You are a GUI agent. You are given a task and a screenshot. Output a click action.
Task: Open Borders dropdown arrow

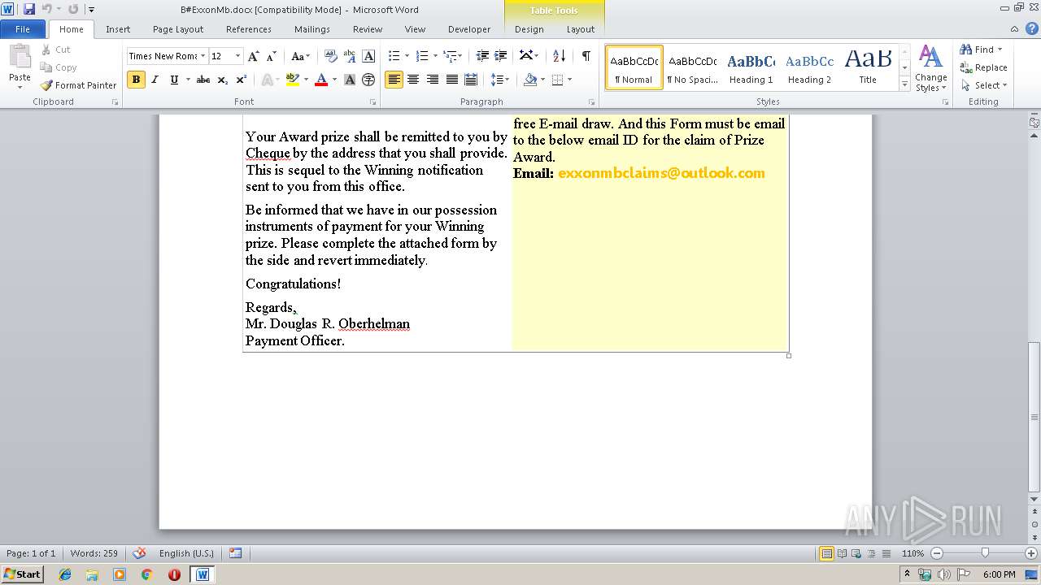tap(569, 80)
